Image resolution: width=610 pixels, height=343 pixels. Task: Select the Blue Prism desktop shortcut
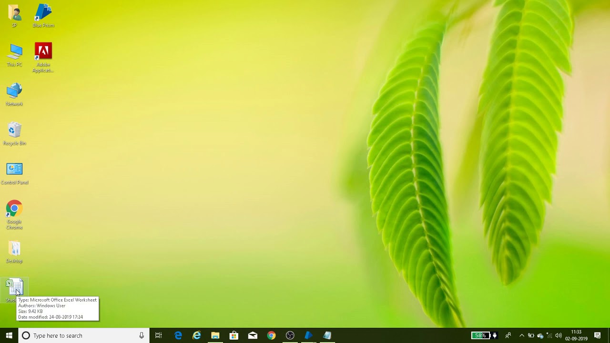(x=43, y=15)
